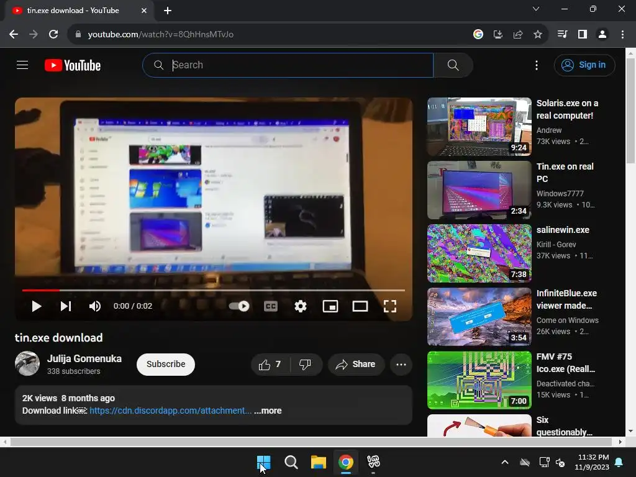
Task: Focus the YouTube search field
Action: click(288, 65)
